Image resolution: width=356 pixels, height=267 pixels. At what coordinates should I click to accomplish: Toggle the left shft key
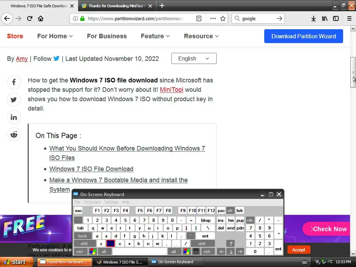pos(84,244)
